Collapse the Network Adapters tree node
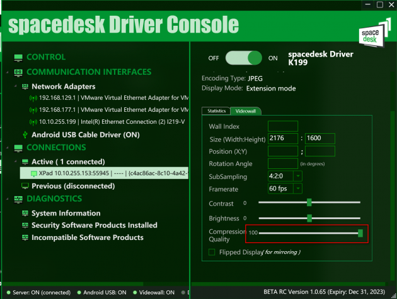 pos(15,87)
